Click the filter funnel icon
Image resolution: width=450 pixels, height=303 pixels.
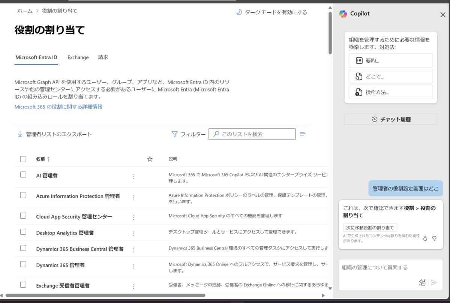click(174, 134)
